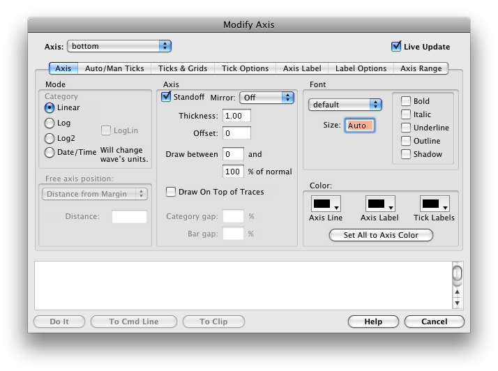This screenshot has width=498, height=371.
Task: Click the font Size field showing Auto
Action: (x=359, y=125)
